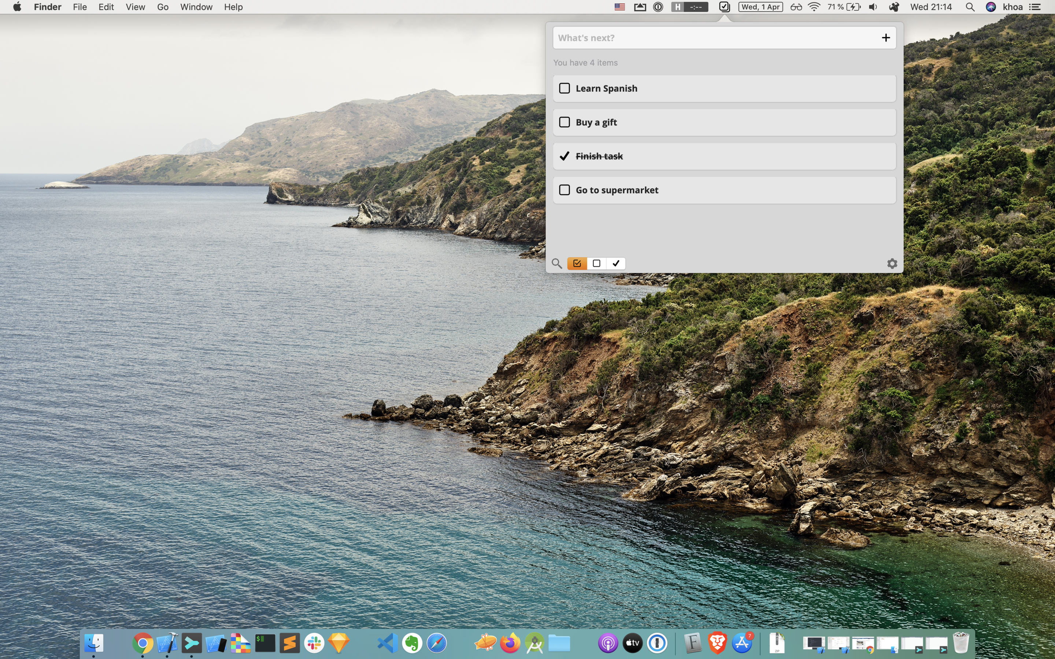Screen dimensions: 1055x659
Task: Launch Slack from the dock
Action: point(314,643)
